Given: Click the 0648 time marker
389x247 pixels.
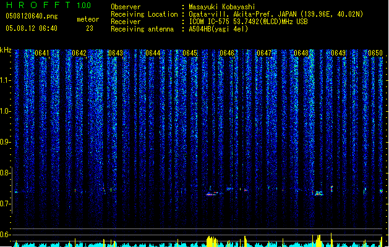Looking at the screenshot, I should point(301,53).
